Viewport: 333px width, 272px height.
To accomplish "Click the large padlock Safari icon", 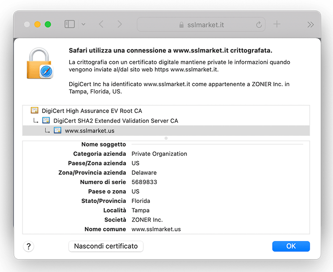I will click(40, 63).
